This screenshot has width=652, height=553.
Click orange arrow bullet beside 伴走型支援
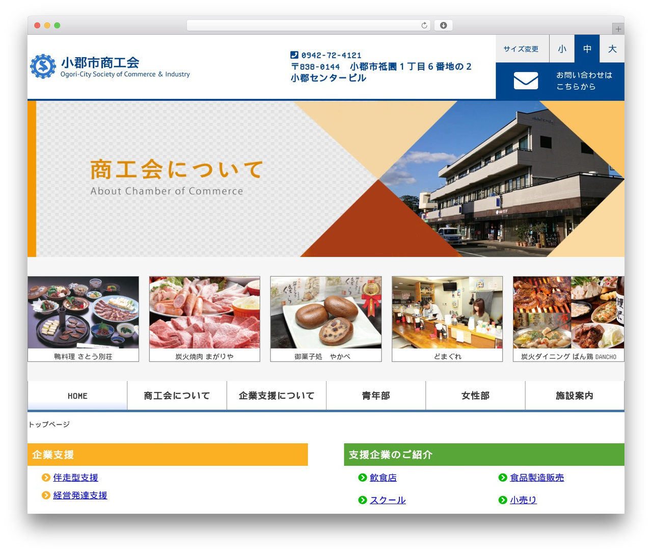[x=46, y=477]
